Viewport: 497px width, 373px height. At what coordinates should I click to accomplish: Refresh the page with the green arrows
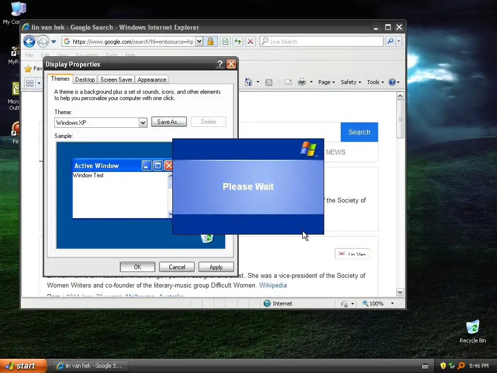coord(238,42)
